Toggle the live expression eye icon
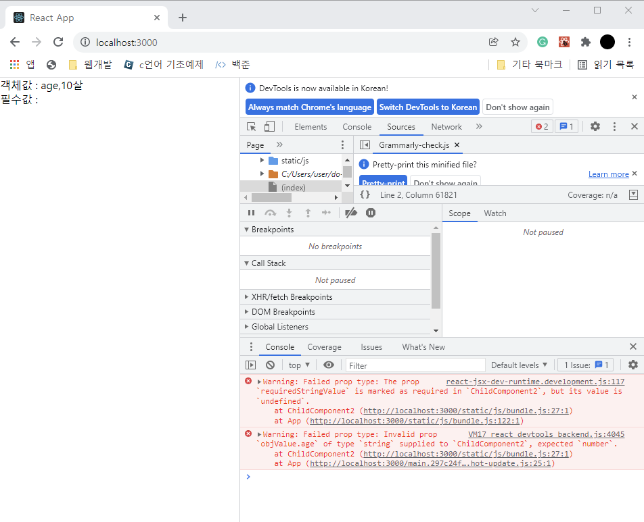The image size is (644, 522). [x=329, y=365]
